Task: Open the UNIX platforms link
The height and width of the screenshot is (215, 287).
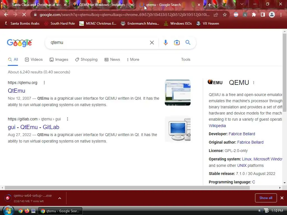Action: pos(242,165)
